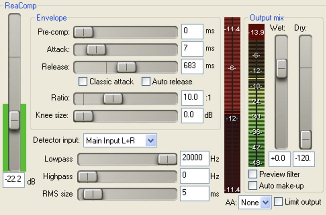Screen dimensions: 326x215
Task: Click the red gain reduction meter
Action: point(232,105)
